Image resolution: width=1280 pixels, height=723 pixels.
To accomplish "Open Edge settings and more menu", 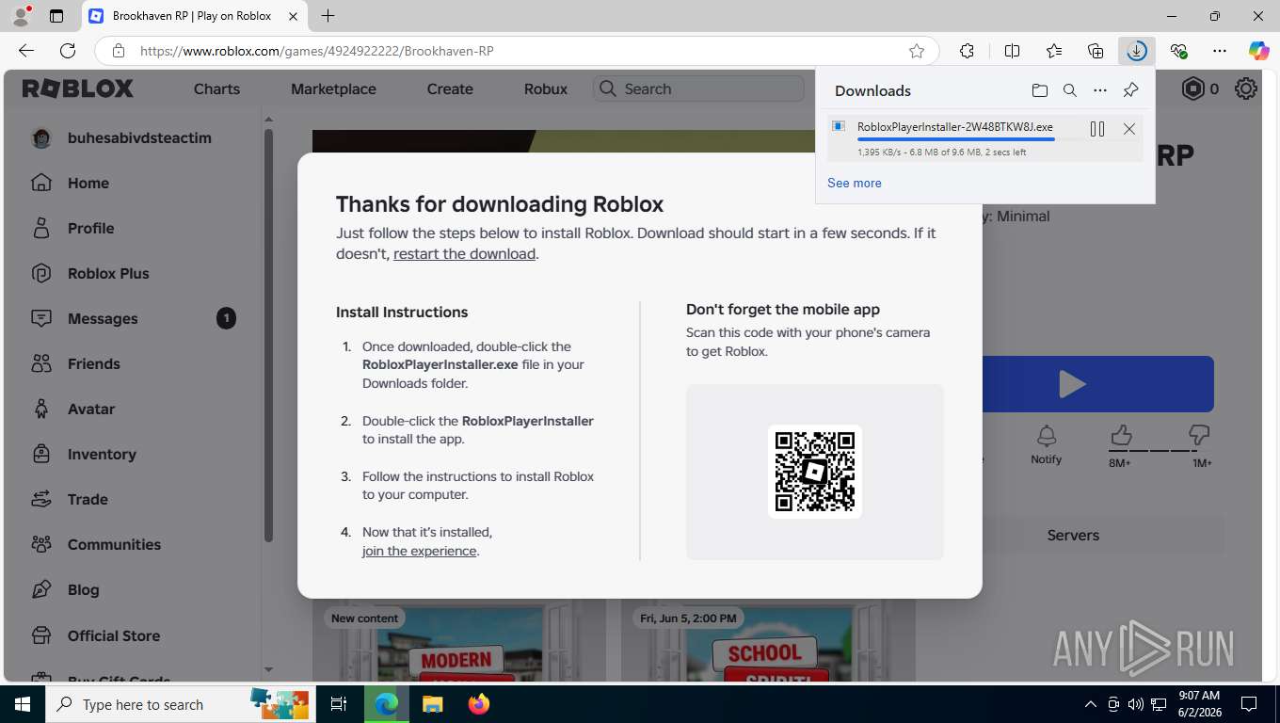I will click(x=1220, y=51).
